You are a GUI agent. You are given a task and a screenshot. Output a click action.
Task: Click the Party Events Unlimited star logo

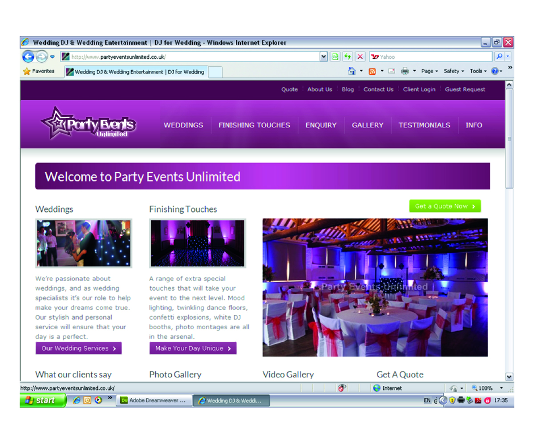[88, 122]
